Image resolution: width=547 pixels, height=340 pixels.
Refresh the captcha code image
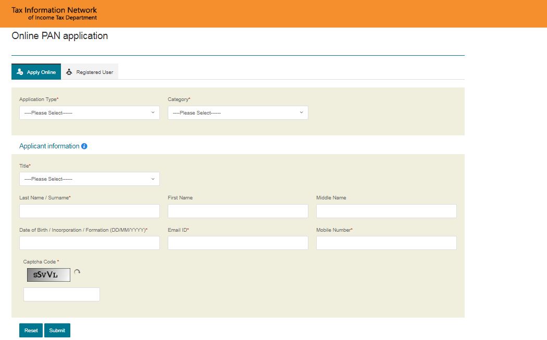tap(77, 272)
